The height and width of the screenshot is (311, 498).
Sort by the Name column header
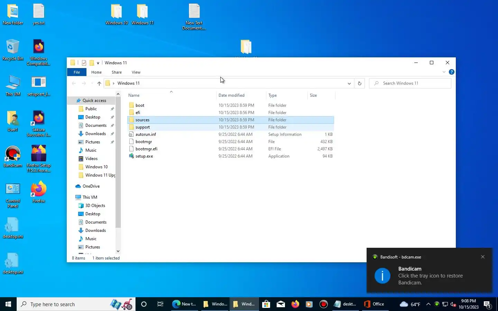pyautogui.click(x=172, y=95)
